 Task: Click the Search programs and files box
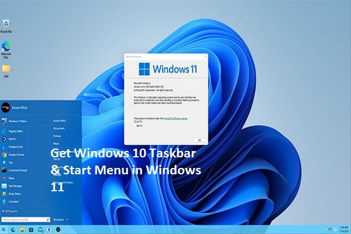[23, 220]
